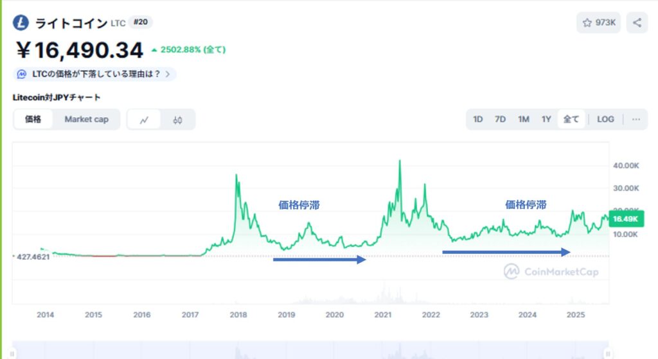Toggle the LOG scale option

(605, 119)
